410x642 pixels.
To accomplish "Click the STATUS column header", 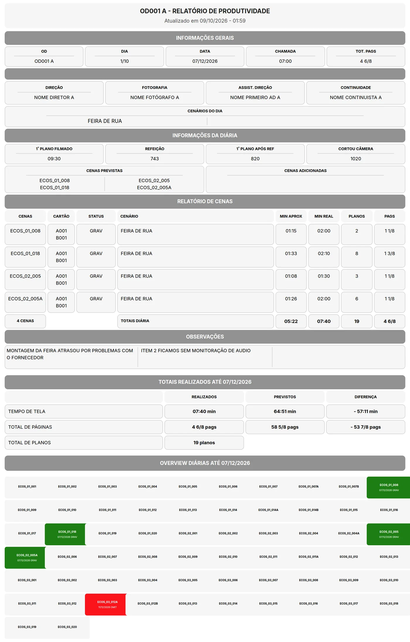I will tap(96, 216).
